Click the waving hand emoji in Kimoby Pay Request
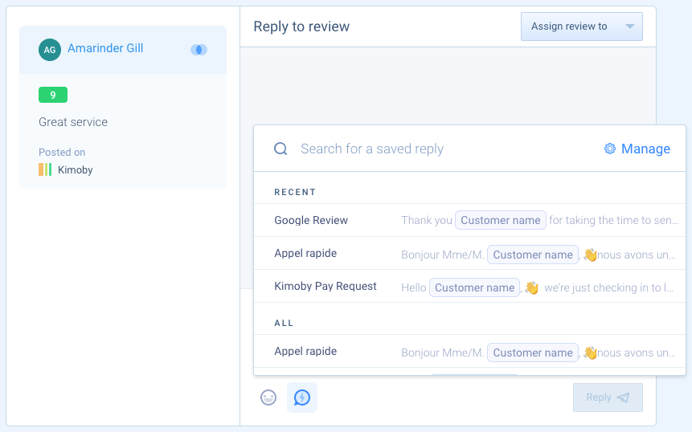The image size is (692, 432). (532, 287)
